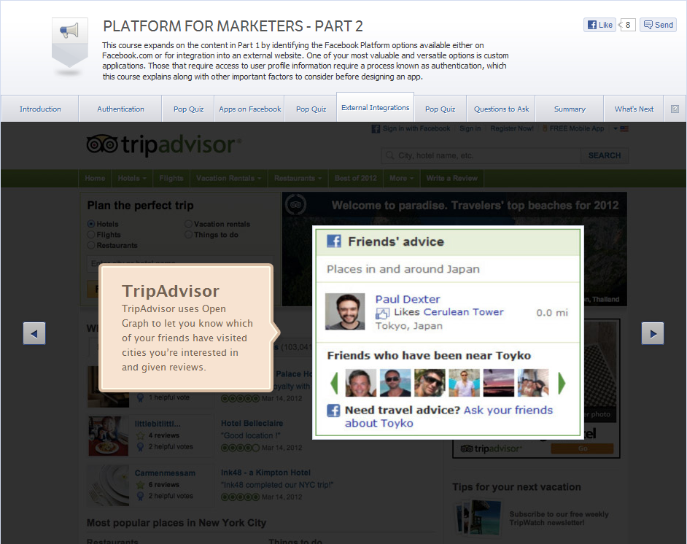Click the SEARCH button

(x=605, y=155)
